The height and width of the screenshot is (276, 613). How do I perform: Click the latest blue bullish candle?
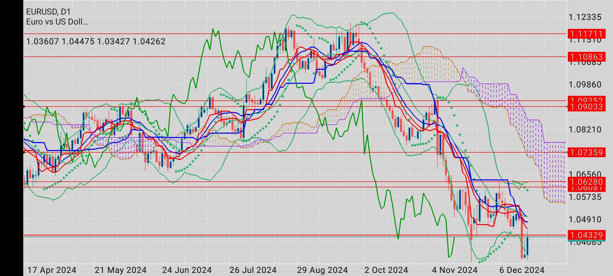click(527, 246)
